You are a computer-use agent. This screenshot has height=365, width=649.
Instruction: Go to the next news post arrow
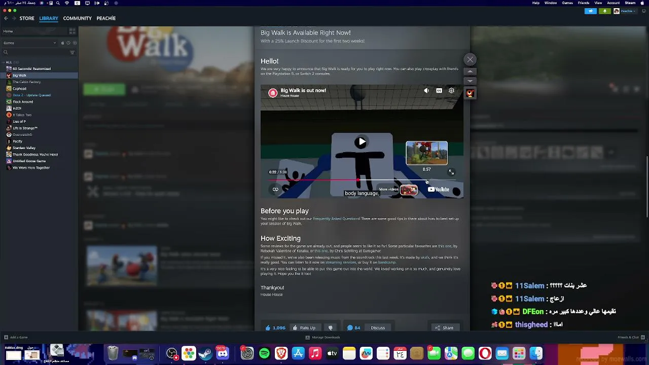[x=470, y=81]
